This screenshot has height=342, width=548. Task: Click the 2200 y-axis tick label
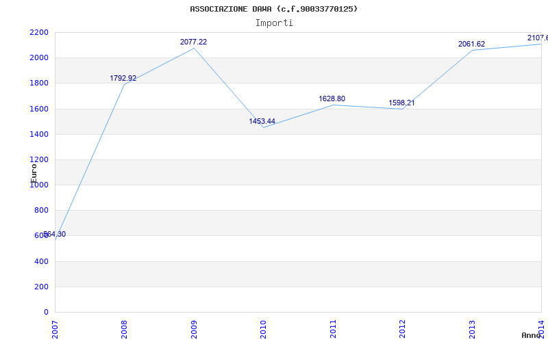(x=39, y=32)
